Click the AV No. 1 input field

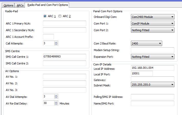[x=64, y=77]
